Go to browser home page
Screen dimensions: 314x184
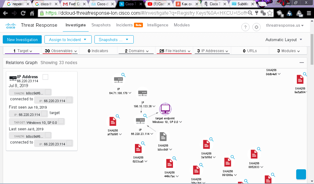coord(32,13)
